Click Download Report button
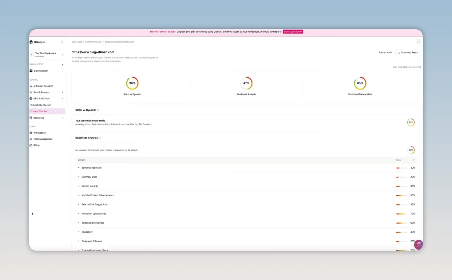Screen dimensions: 452x280 408,53
